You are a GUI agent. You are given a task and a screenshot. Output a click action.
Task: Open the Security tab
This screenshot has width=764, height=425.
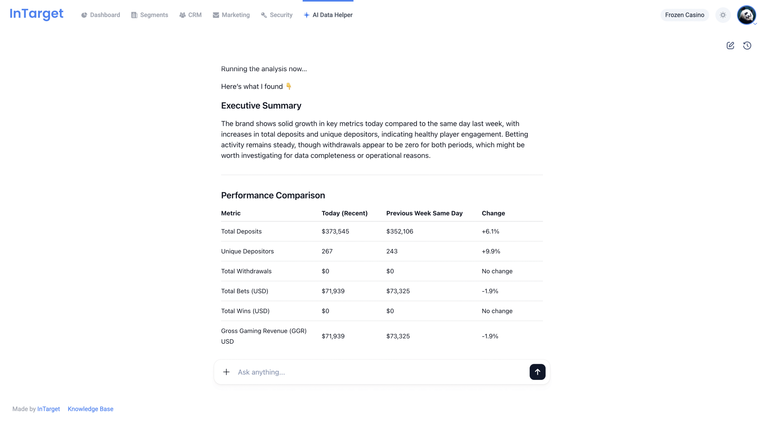277,15
